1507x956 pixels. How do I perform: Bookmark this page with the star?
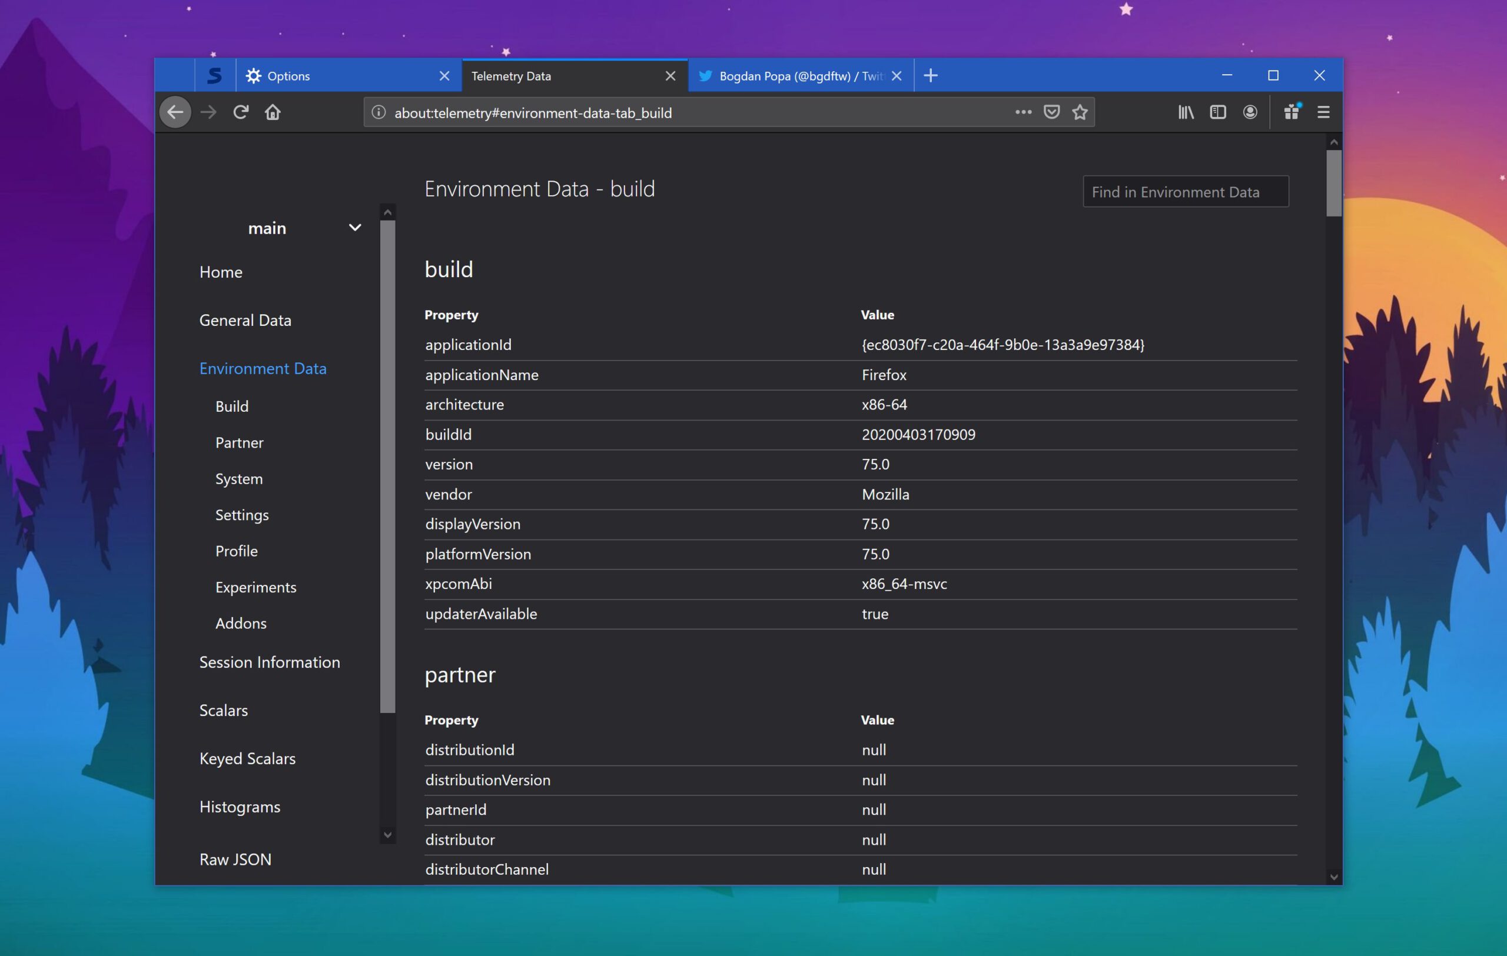coord(1080,112)
